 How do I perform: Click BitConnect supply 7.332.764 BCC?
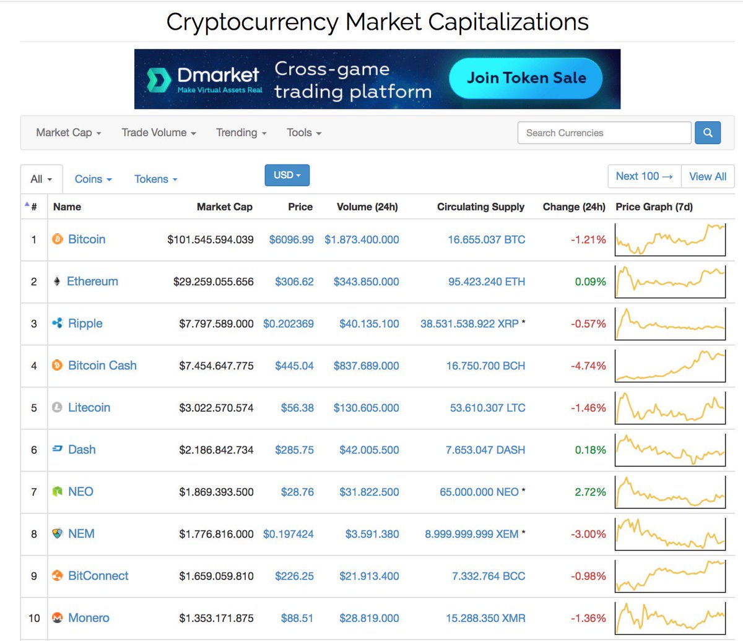(489, 576)
